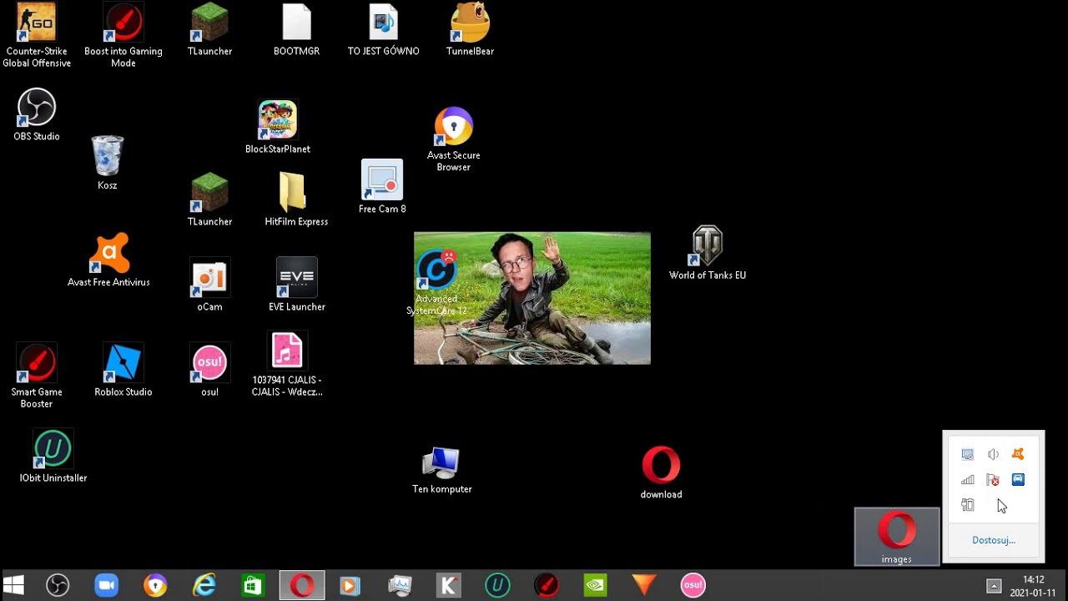Switch to Opera in the taskbar
The width and height of the screenshot is (1068, 601).
click(x=302, y=585)
